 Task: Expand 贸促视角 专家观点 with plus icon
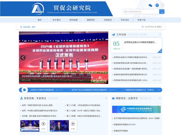[106, 98]
